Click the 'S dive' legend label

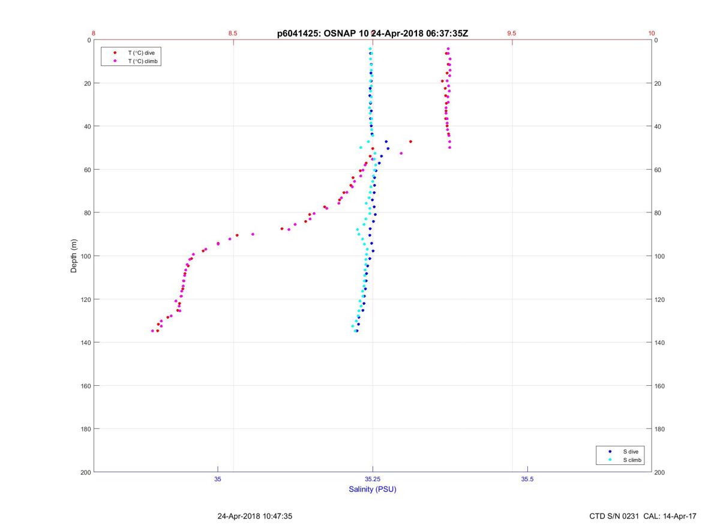click(x=630, y=451)
